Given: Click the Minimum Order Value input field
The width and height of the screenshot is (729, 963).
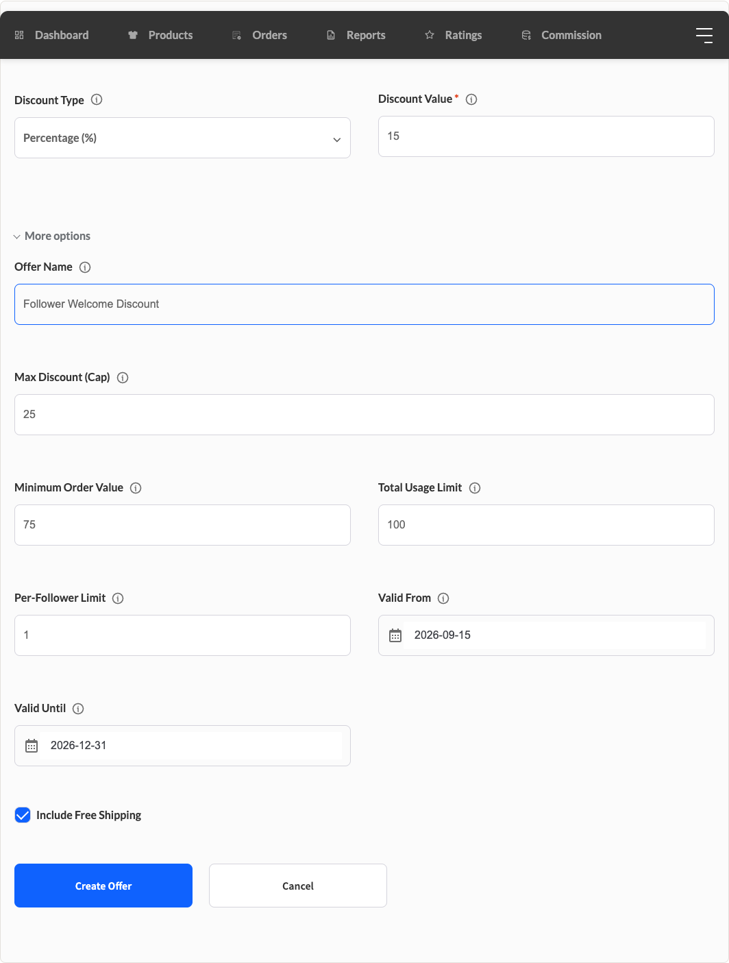Looking at the screenshot, I should coord(182,525).
